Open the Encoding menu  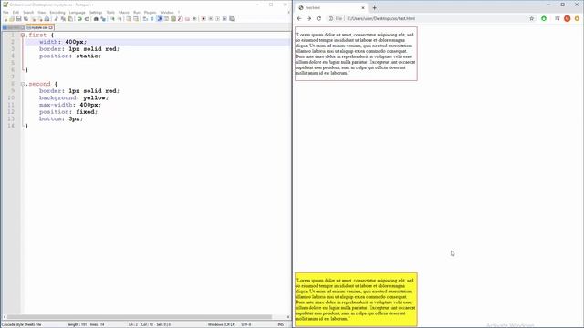(x=57, y=12)
